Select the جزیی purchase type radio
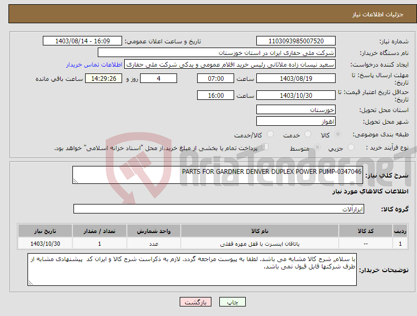This screenshot has width=417, height=316. pos(351,147)
